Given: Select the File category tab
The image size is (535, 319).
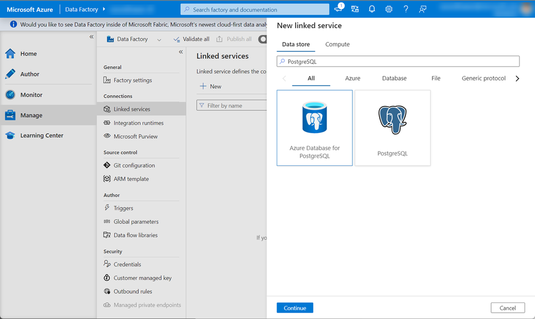Looking at the screenshot, I should (436, 78).
